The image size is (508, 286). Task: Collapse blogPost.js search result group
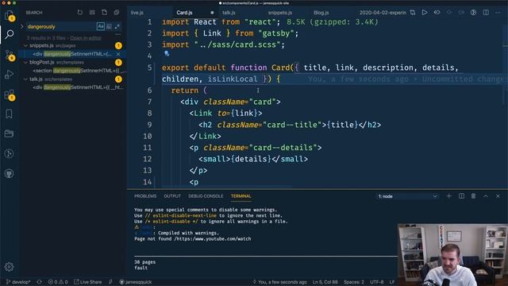pos(25,62)
